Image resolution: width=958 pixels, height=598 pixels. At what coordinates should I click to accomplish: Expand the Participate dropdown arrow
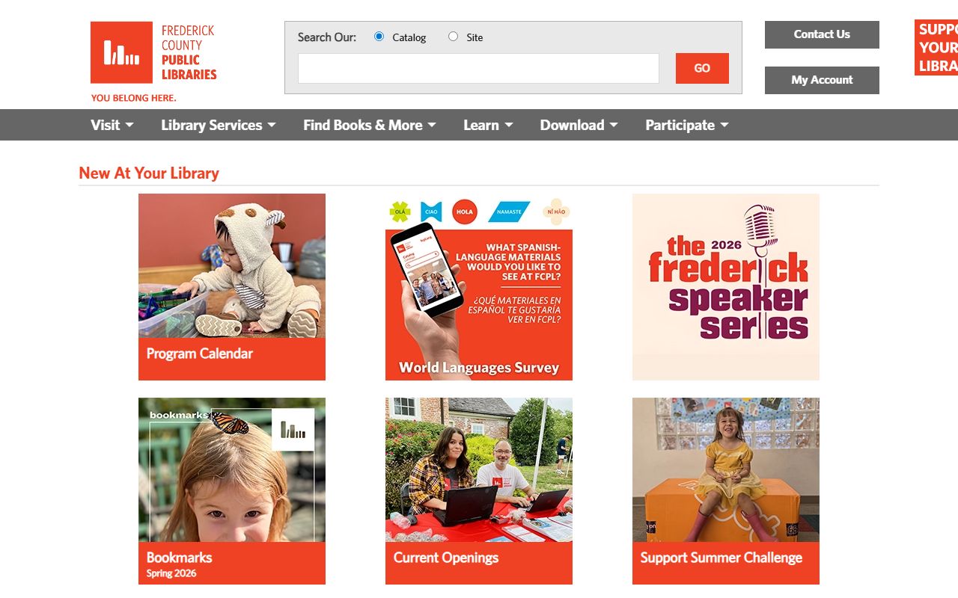(x=724, y=126)
